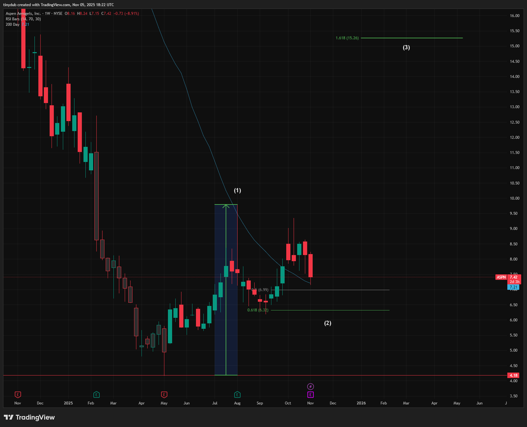Screen dimensions: 527x427
Task: Click the 9.00 price axis label
Action: [514, 229]
